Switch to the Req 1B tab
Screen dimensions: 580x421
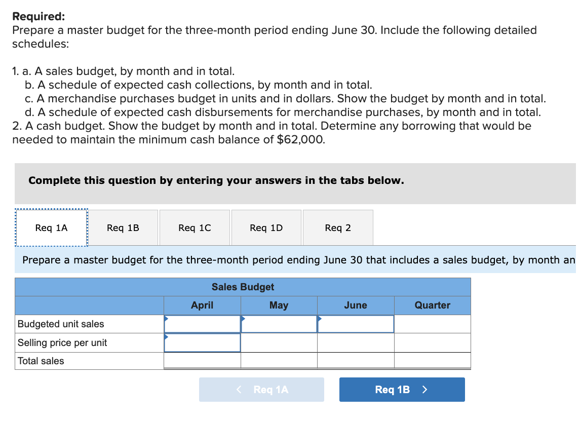123,227
